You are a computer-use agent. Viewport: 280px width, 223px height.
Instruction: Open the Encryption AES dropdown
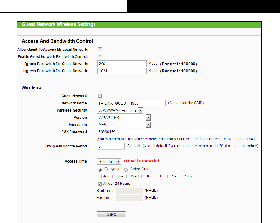(x=124, y=125)
